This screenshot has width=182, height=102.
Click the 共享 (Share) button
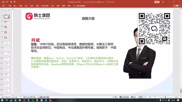click(177, 6)
